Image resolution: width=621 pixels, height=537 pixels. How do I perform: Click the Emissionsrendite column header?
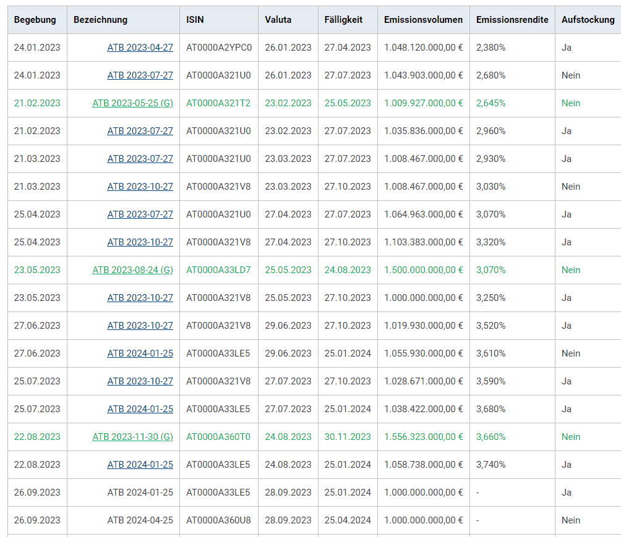(x=512, y=20)
